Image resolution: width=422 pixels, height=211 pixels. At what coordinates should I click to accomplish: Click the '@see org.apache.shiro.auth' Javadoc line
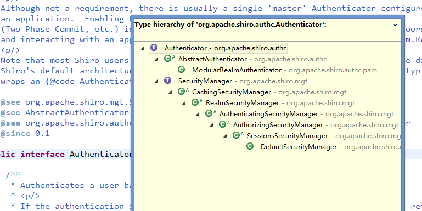pos(65,123)
